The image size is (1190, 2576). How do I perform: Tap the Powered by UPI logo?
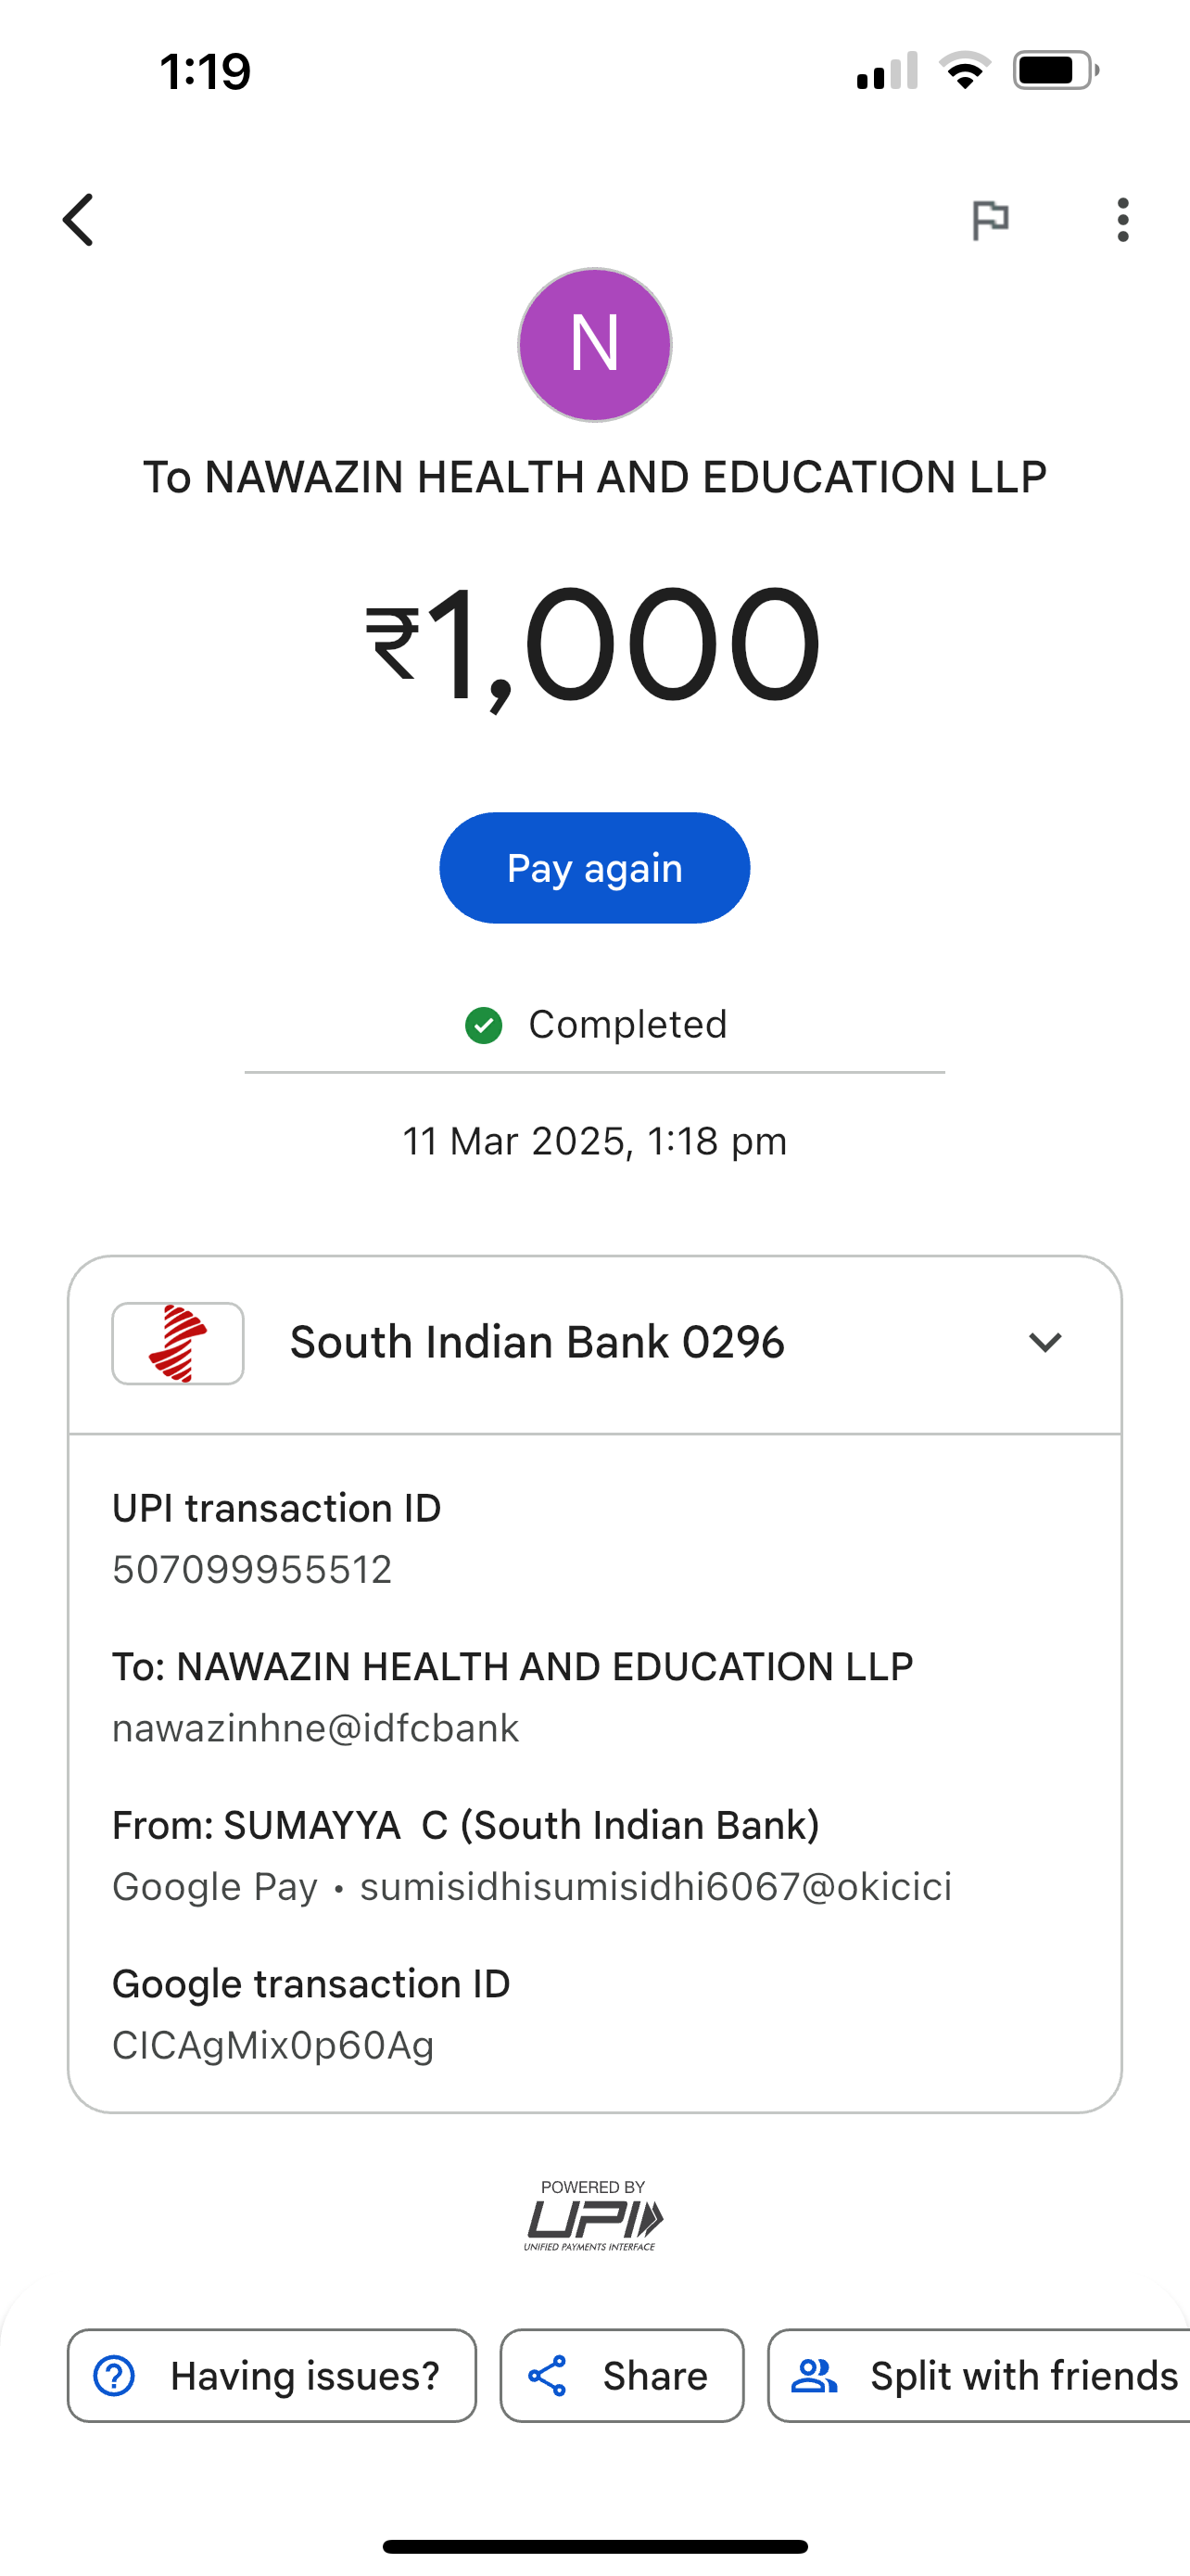pyautogui.click(x=593, y=2216)
